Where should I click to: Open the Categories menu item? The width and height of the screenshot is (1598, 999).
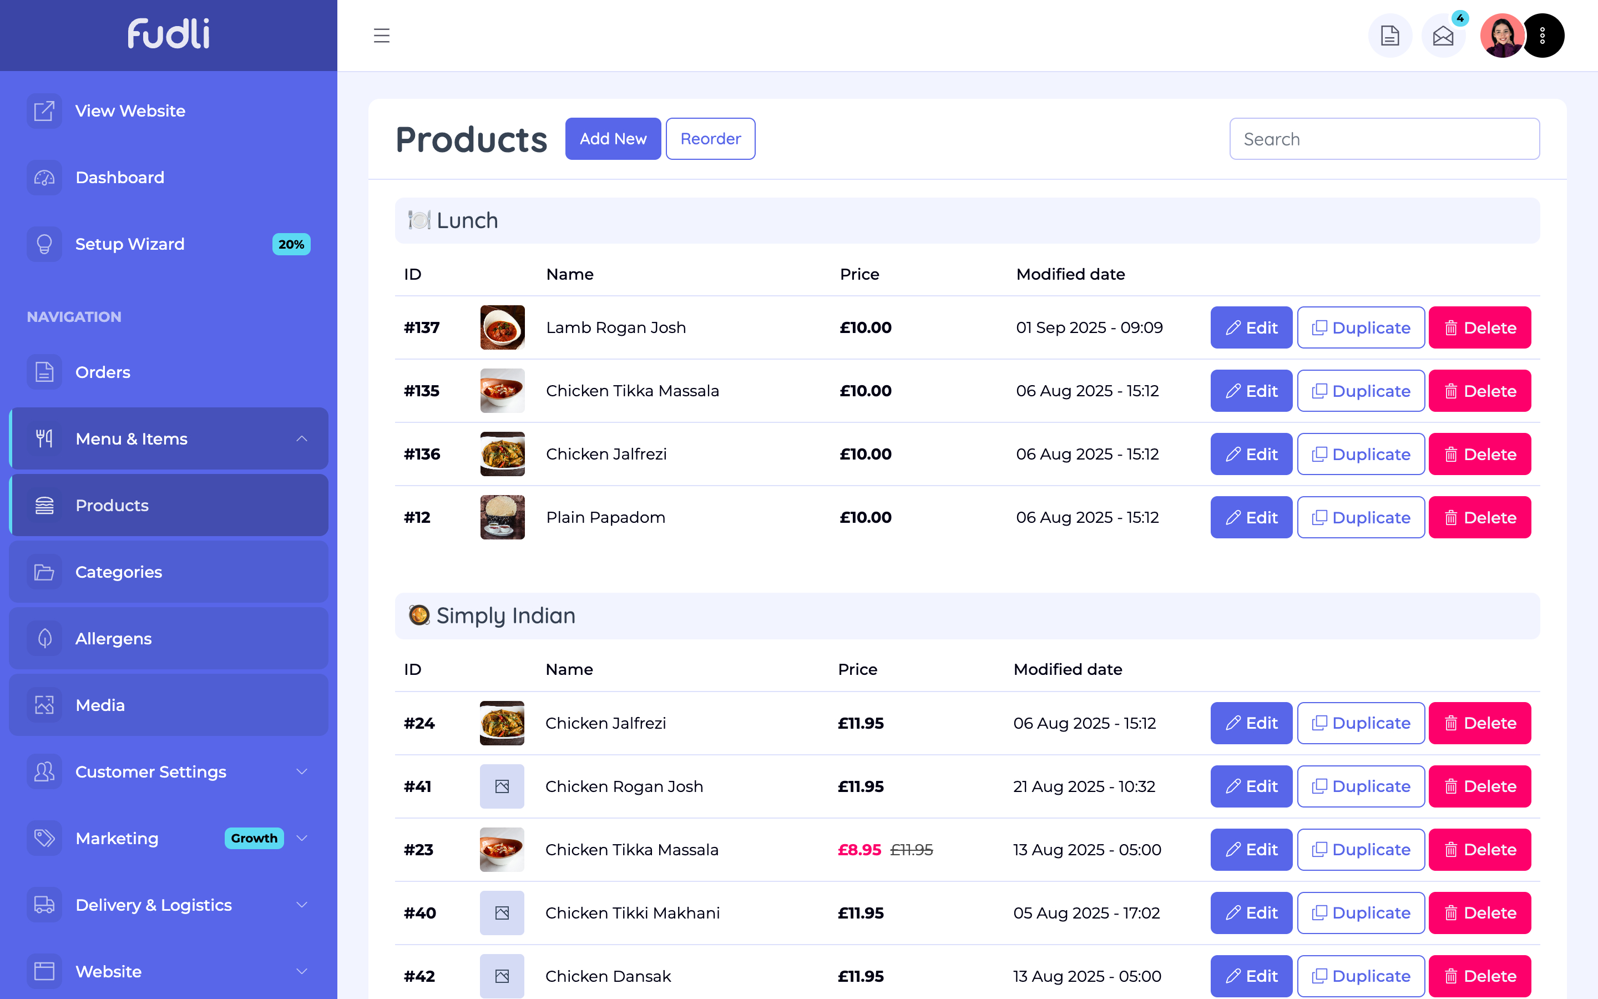coord(118,572)
